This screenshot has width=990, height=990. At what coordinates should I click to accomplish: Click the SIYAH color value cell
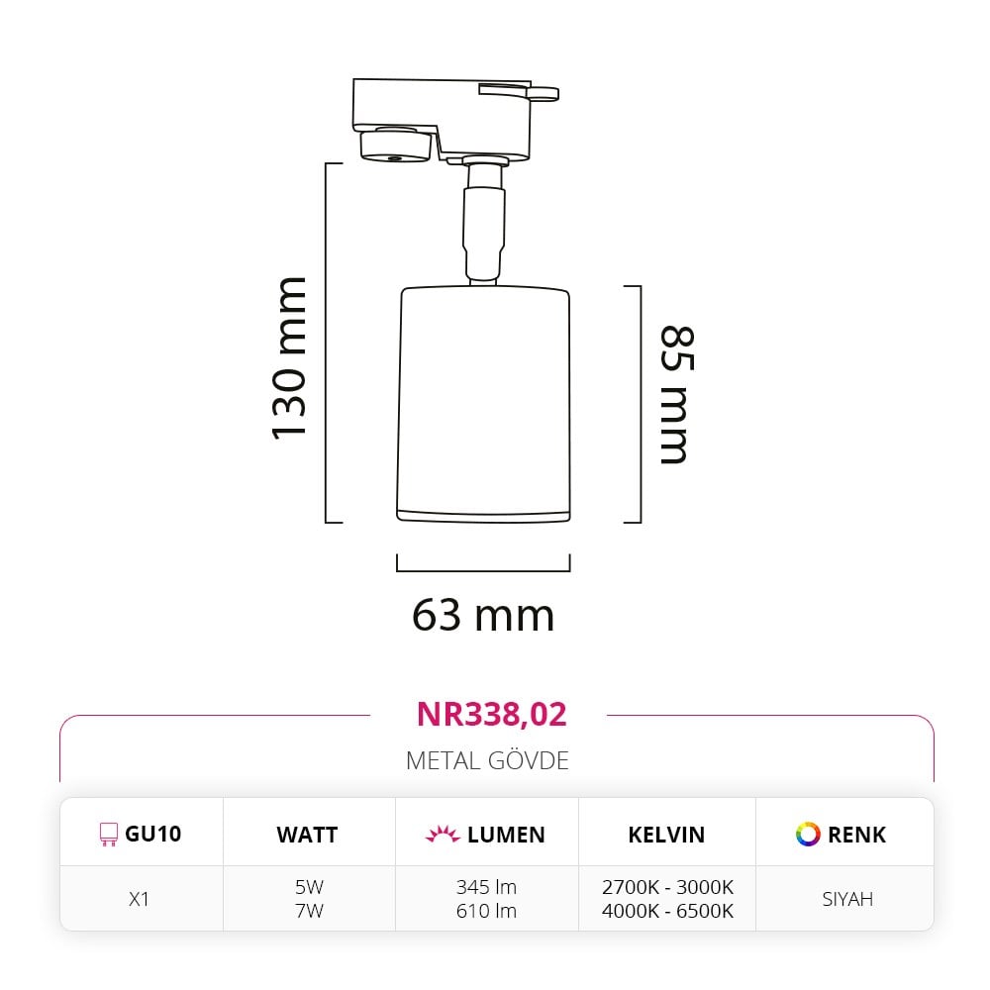(847, 899)
